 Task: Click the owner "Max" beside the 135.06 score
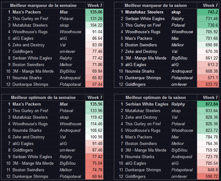click(x=64, y=12)
